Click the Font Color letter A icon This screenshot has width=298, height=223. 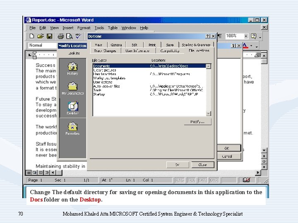(x=245, y=45)
